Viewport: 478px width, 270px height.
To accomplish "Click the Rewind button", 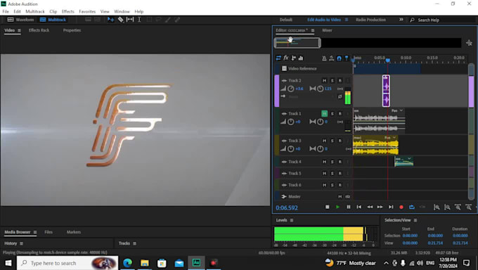I will pyautogui.click(x=370, y=207).
